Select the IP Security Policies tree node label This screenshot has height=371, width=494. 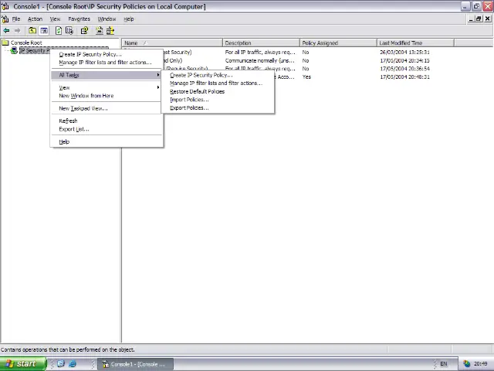[35, 50]
